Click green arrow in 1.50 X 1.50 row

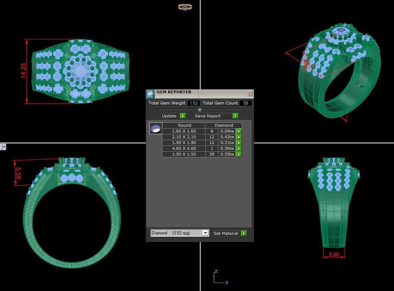pos(239,154)
